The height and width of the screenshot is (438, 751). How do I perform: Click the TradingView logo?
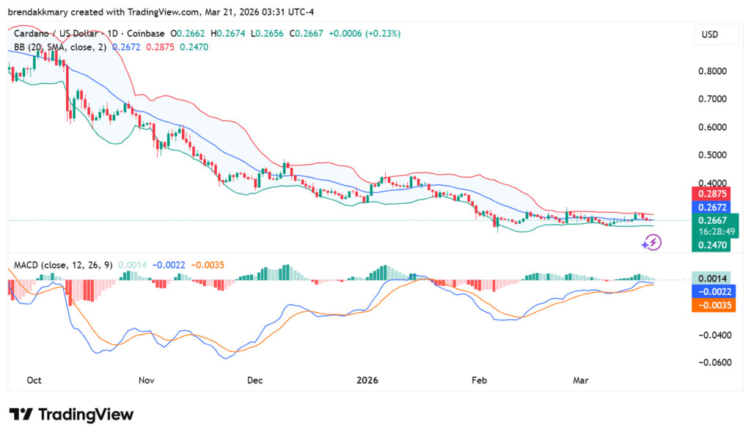pos(71,415)
